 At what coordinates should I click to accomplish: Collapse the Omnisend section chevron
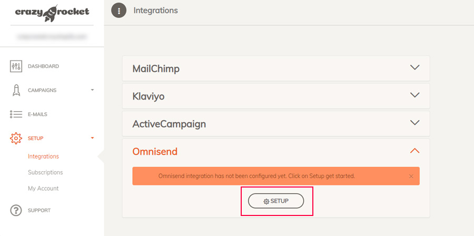pyautogui.click(x=415, y=150)
